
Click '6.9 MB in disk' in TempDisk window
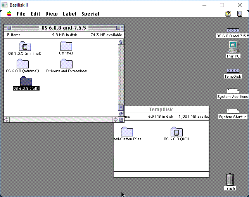(x=161, y=117)
